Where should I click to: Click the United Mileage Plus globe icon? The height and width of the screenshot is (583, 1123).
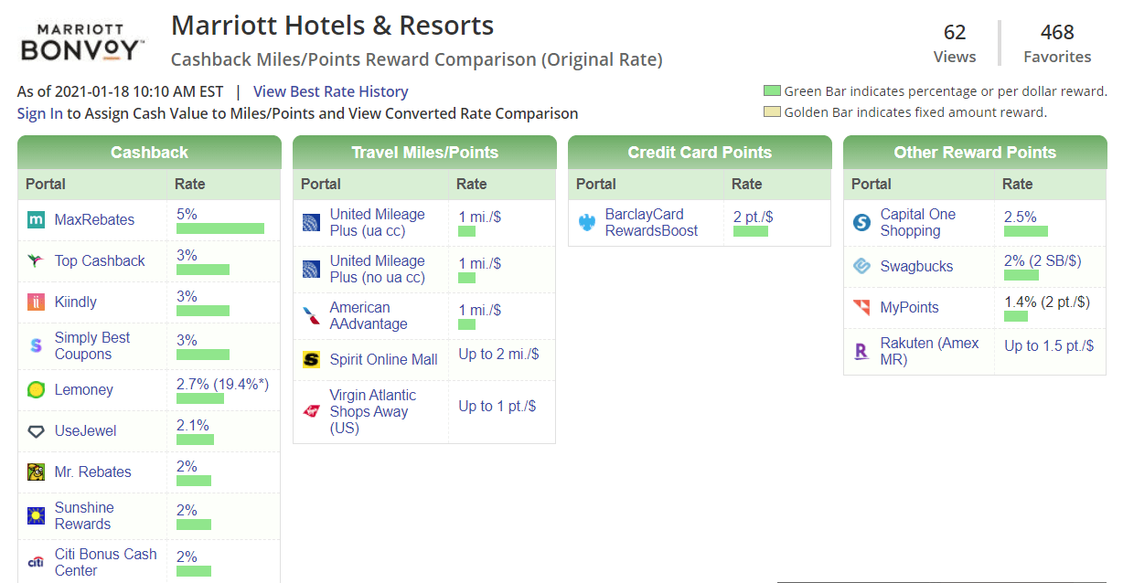(310, 221)
